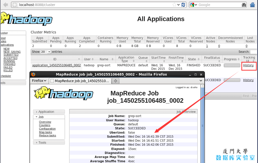The width and height of the screenshot is (258, 163).
Task: Sort table by Progress column
Action: point(232,59)
